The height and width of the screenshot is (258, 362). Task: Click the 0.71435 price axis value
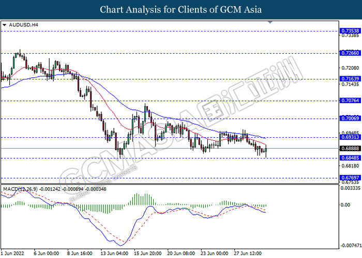(350, 84)
